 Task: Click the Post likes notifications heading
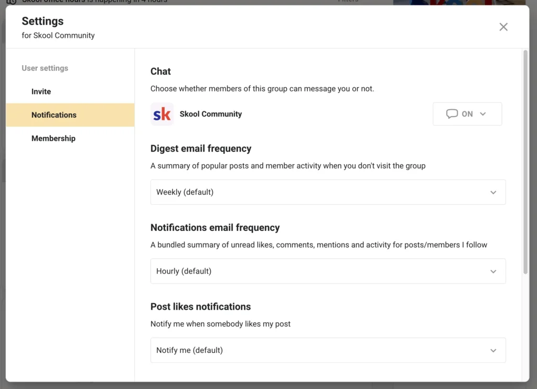pos(201,307)
